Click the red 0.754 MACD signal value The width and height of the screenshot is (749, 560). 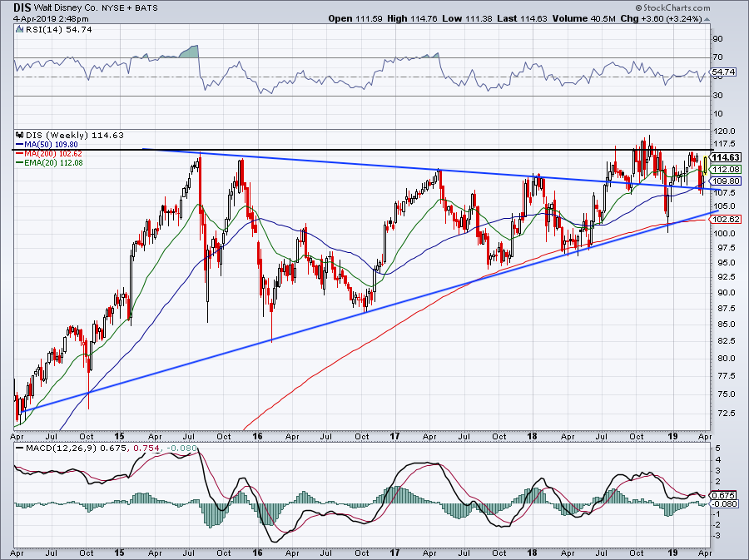pyautogui.click(x=146, y=448)
